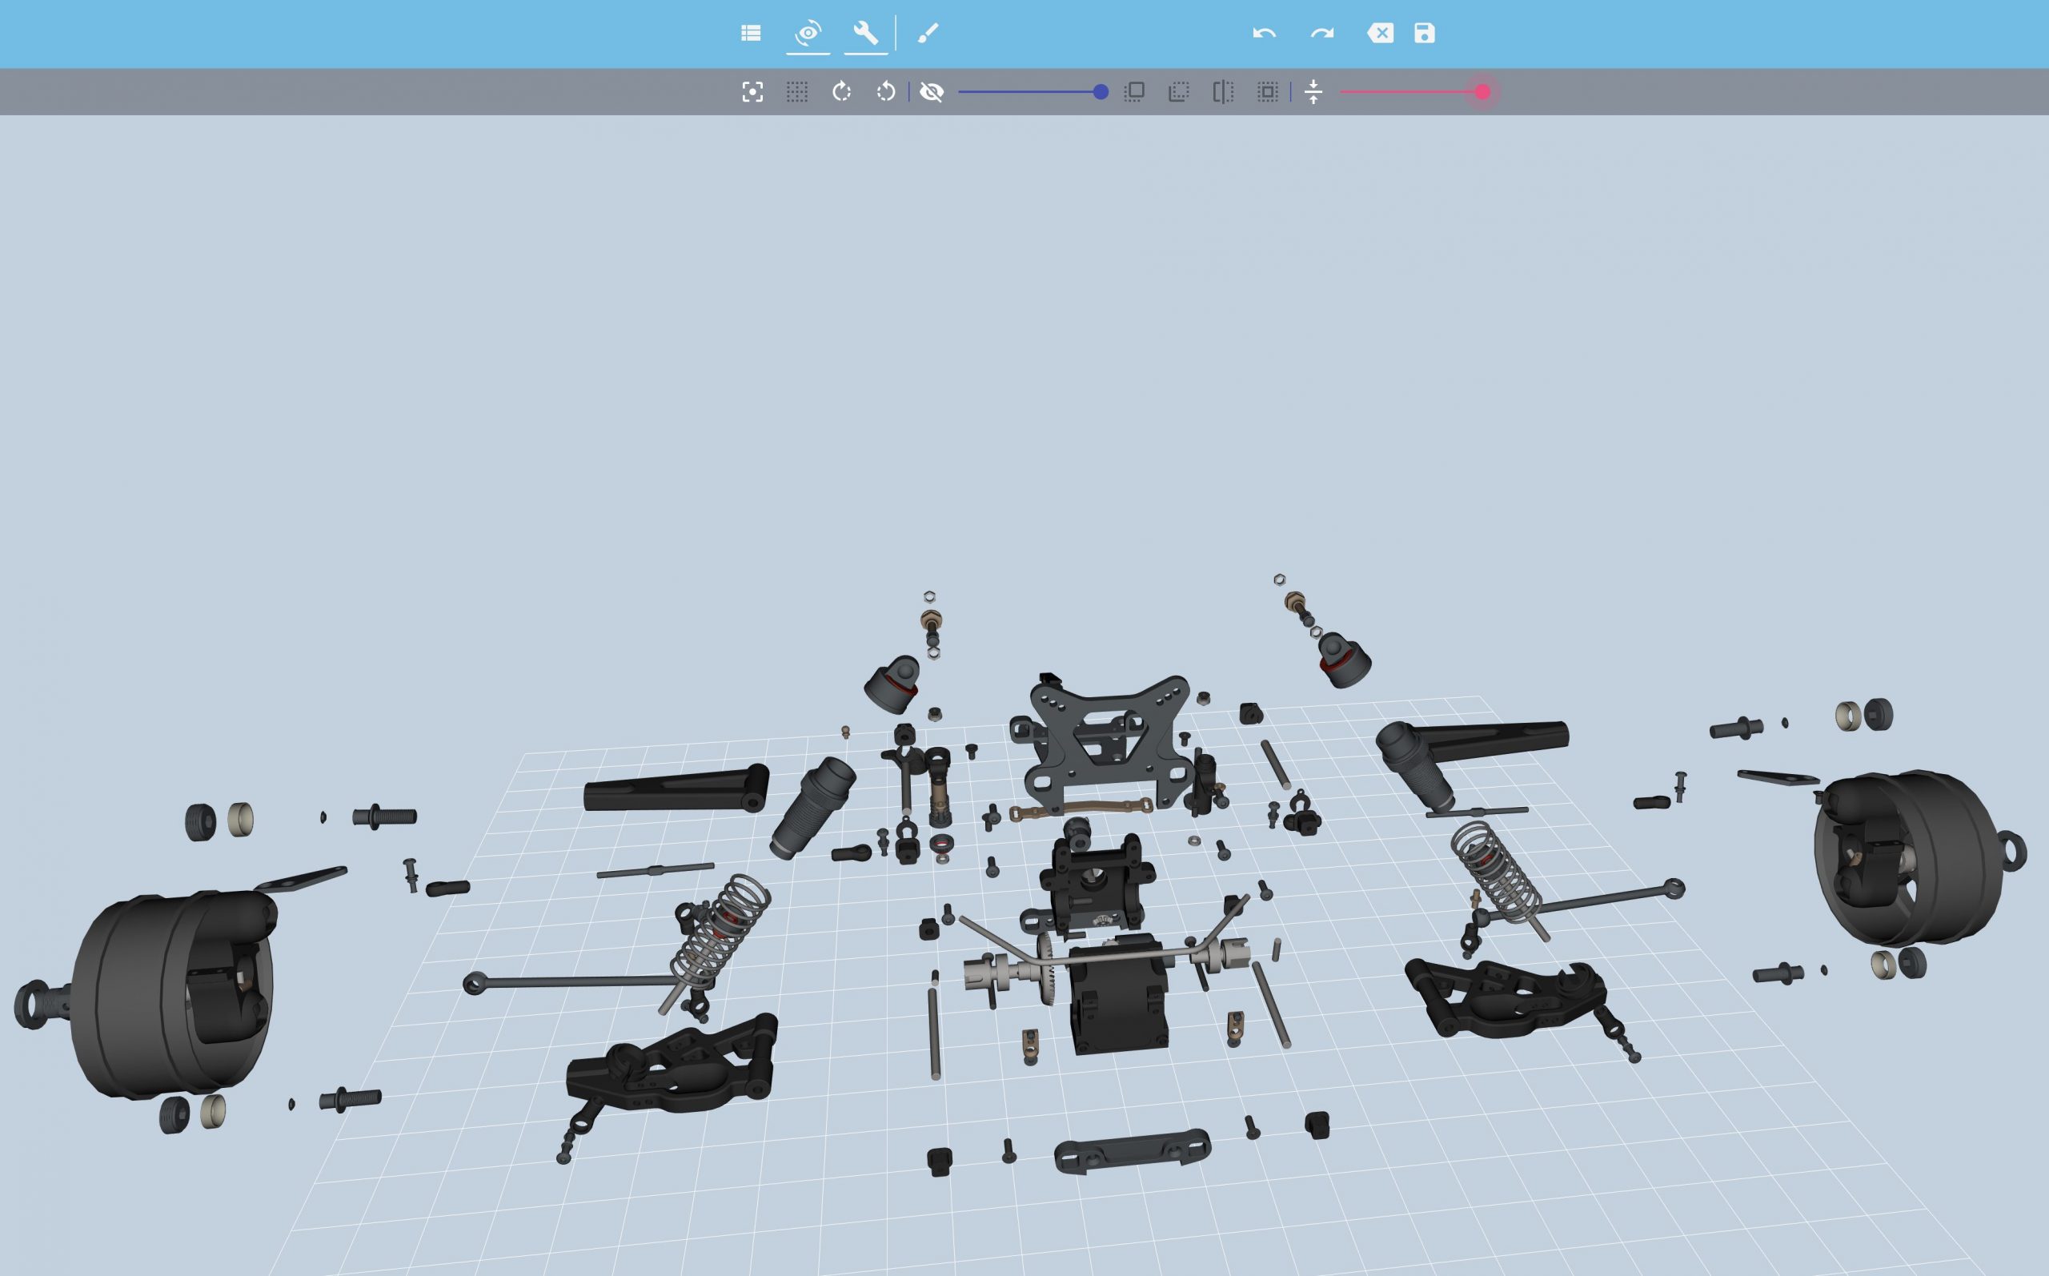2049x1276 pixels.
Task: Toggle visibility of hidden parts
Action: (x=932, y=92)
